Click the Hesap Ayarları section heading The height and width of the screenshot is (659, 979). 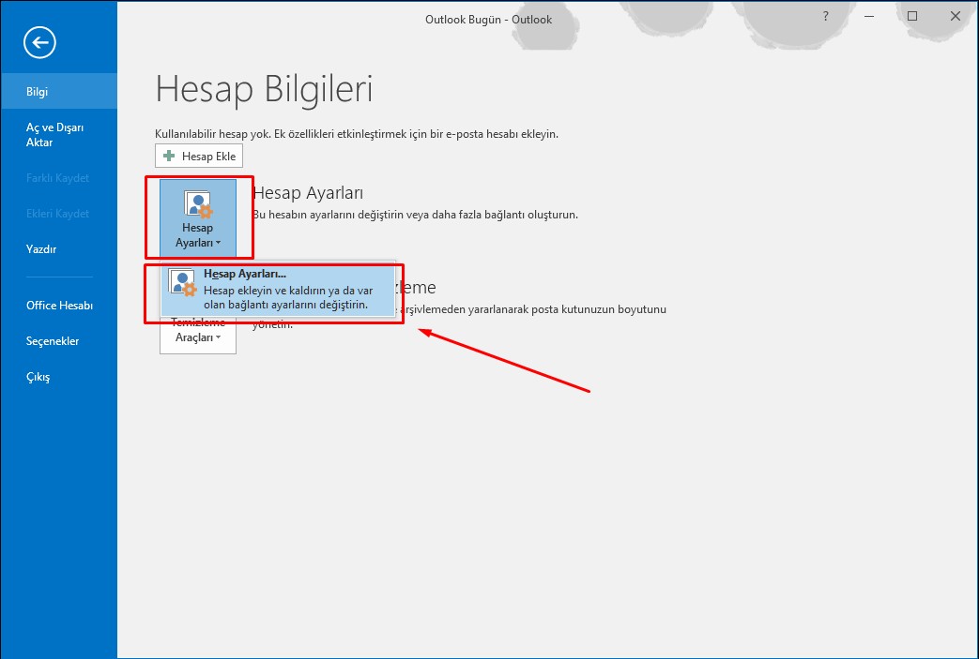(x=309, y=193)
